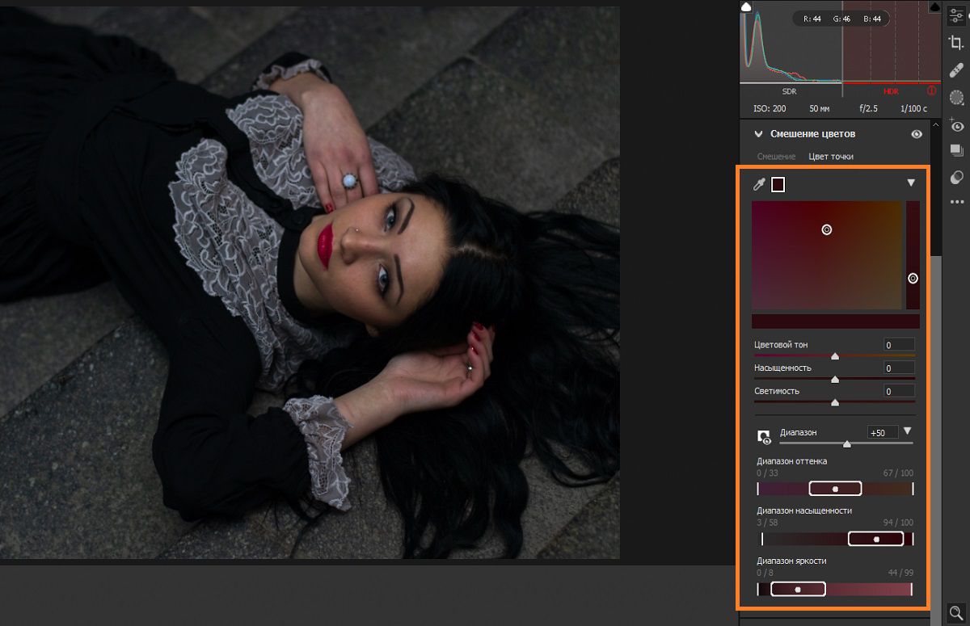
Task: Click the Диапазон насыщенности label
Action: pos(804,510)
